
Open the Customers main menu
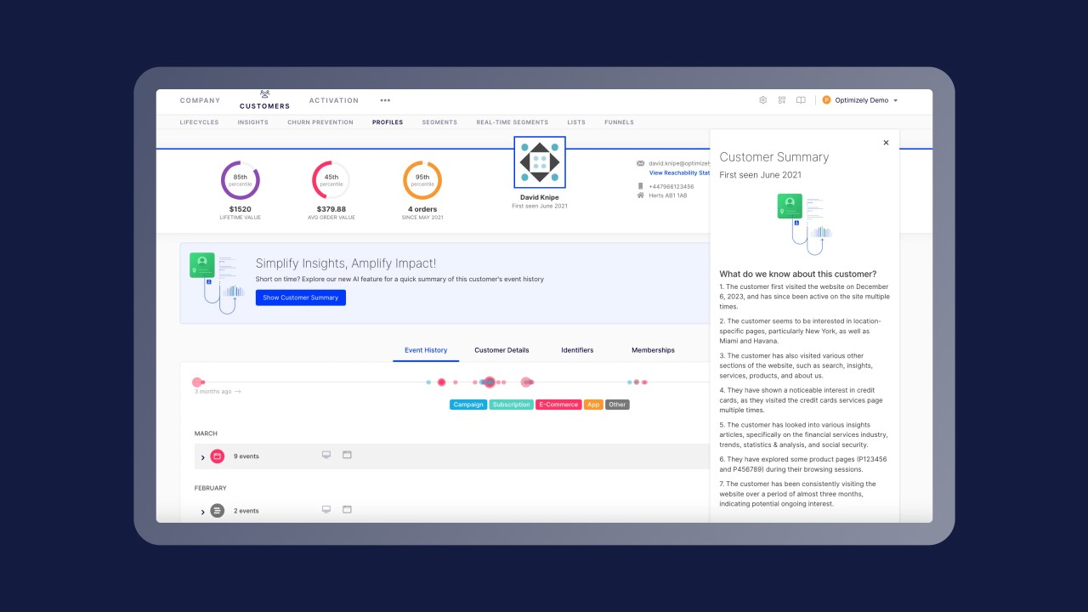click(264, 106)
